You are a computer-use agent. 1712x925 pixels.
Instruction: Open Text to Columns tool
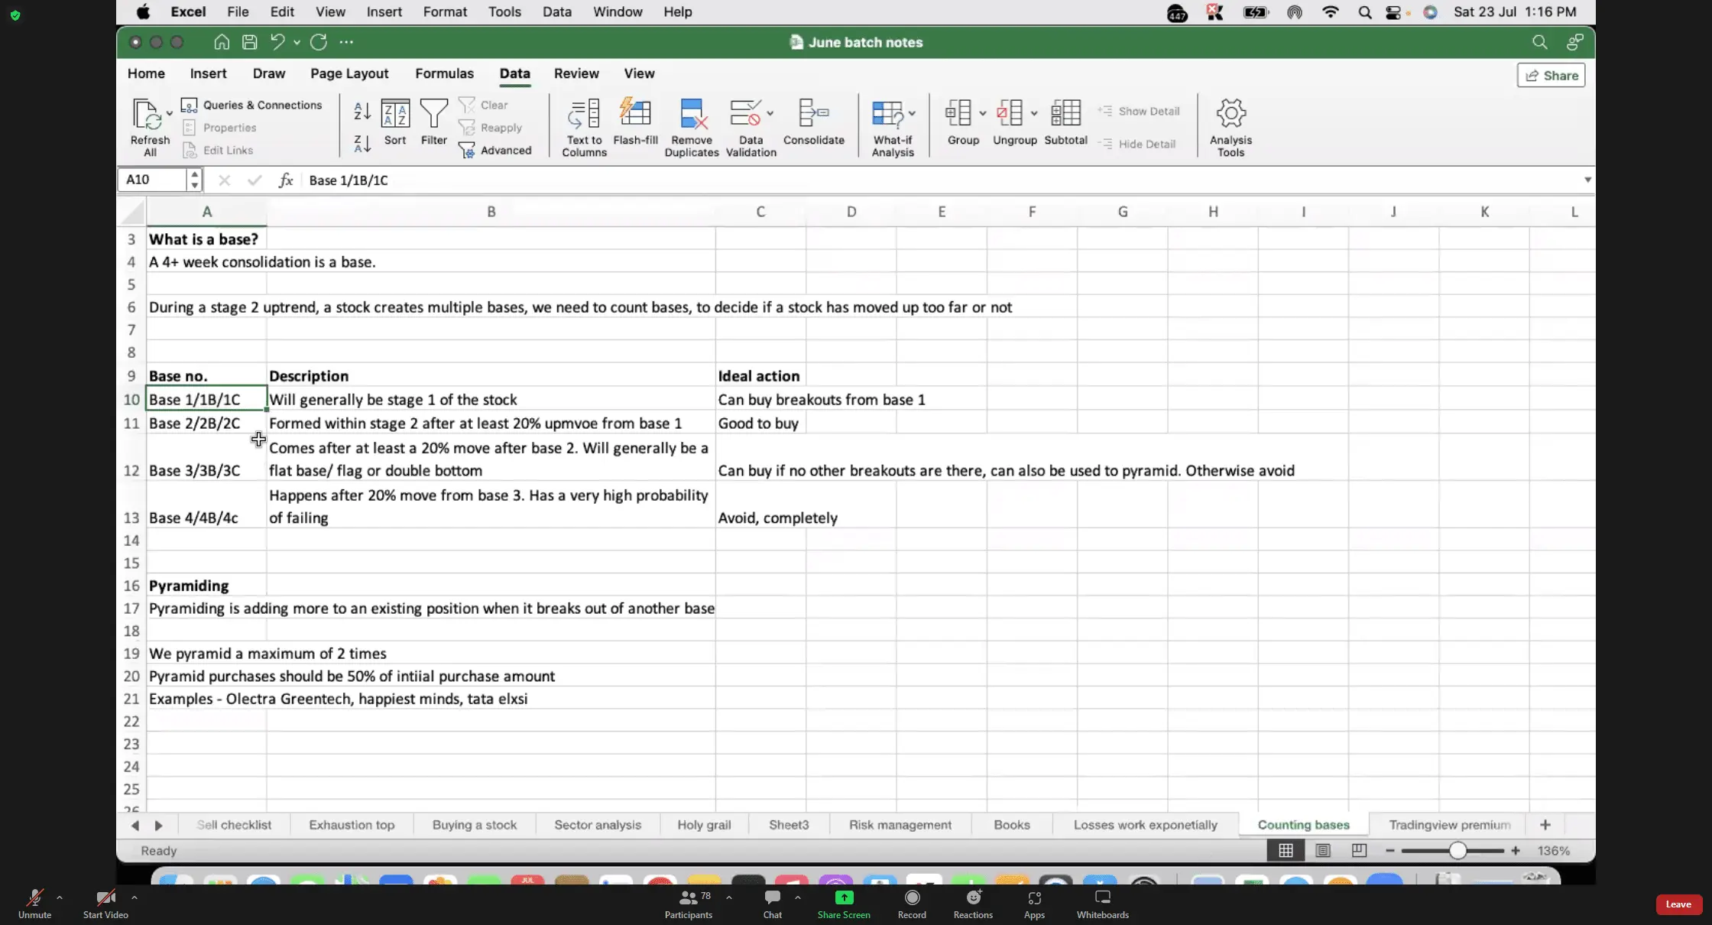(x=584, y=115)
